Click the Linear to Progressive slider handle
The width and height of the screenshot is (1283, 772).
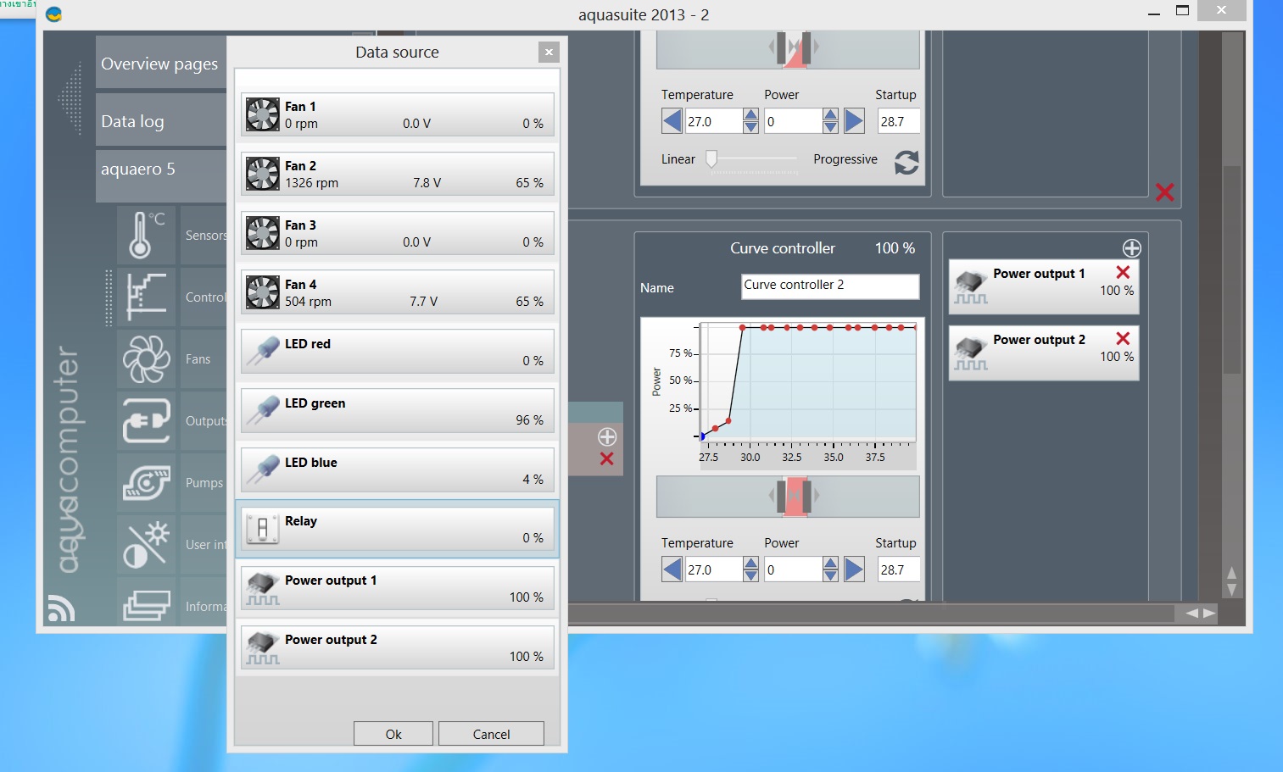711,158
